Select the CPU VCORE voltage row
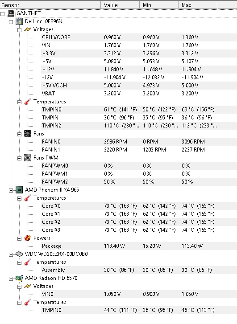The height and width of the screenshot is (324, 237). (x=139, y=37)
